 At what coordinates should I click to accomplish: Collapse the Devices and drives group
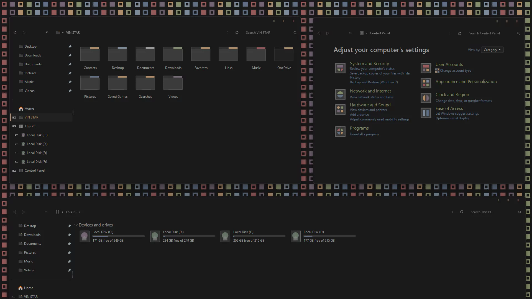[x=76, y=225]
